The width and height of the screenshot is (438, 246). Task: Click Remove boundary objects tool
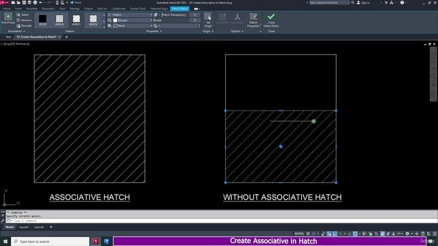(24, 20)
